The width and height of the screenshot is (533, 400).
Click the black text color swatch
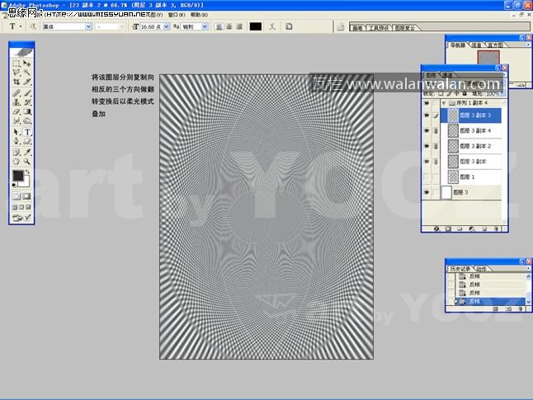tap(256, 26)
